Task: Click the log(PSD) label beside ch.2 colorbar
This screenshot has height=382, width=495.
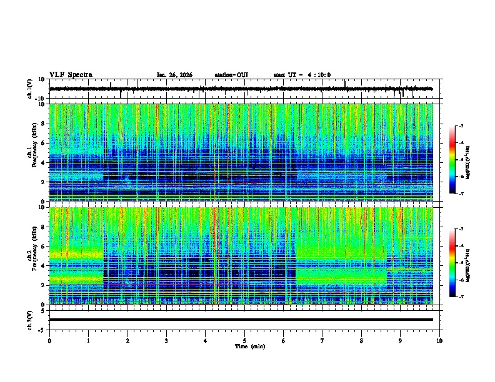Action: [468, 265]
